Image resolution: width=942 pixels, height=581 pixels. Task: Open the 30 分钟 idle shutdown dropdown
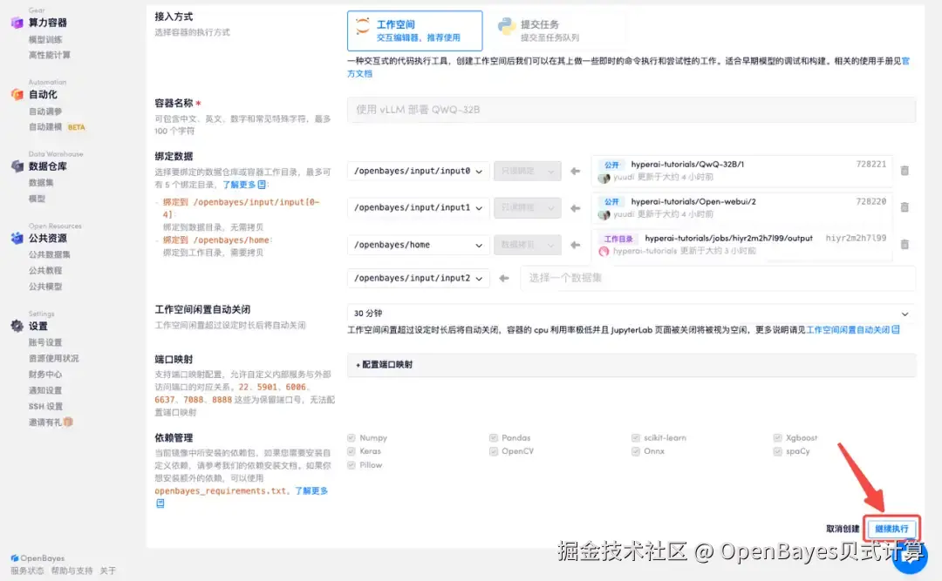click(631, 314)
